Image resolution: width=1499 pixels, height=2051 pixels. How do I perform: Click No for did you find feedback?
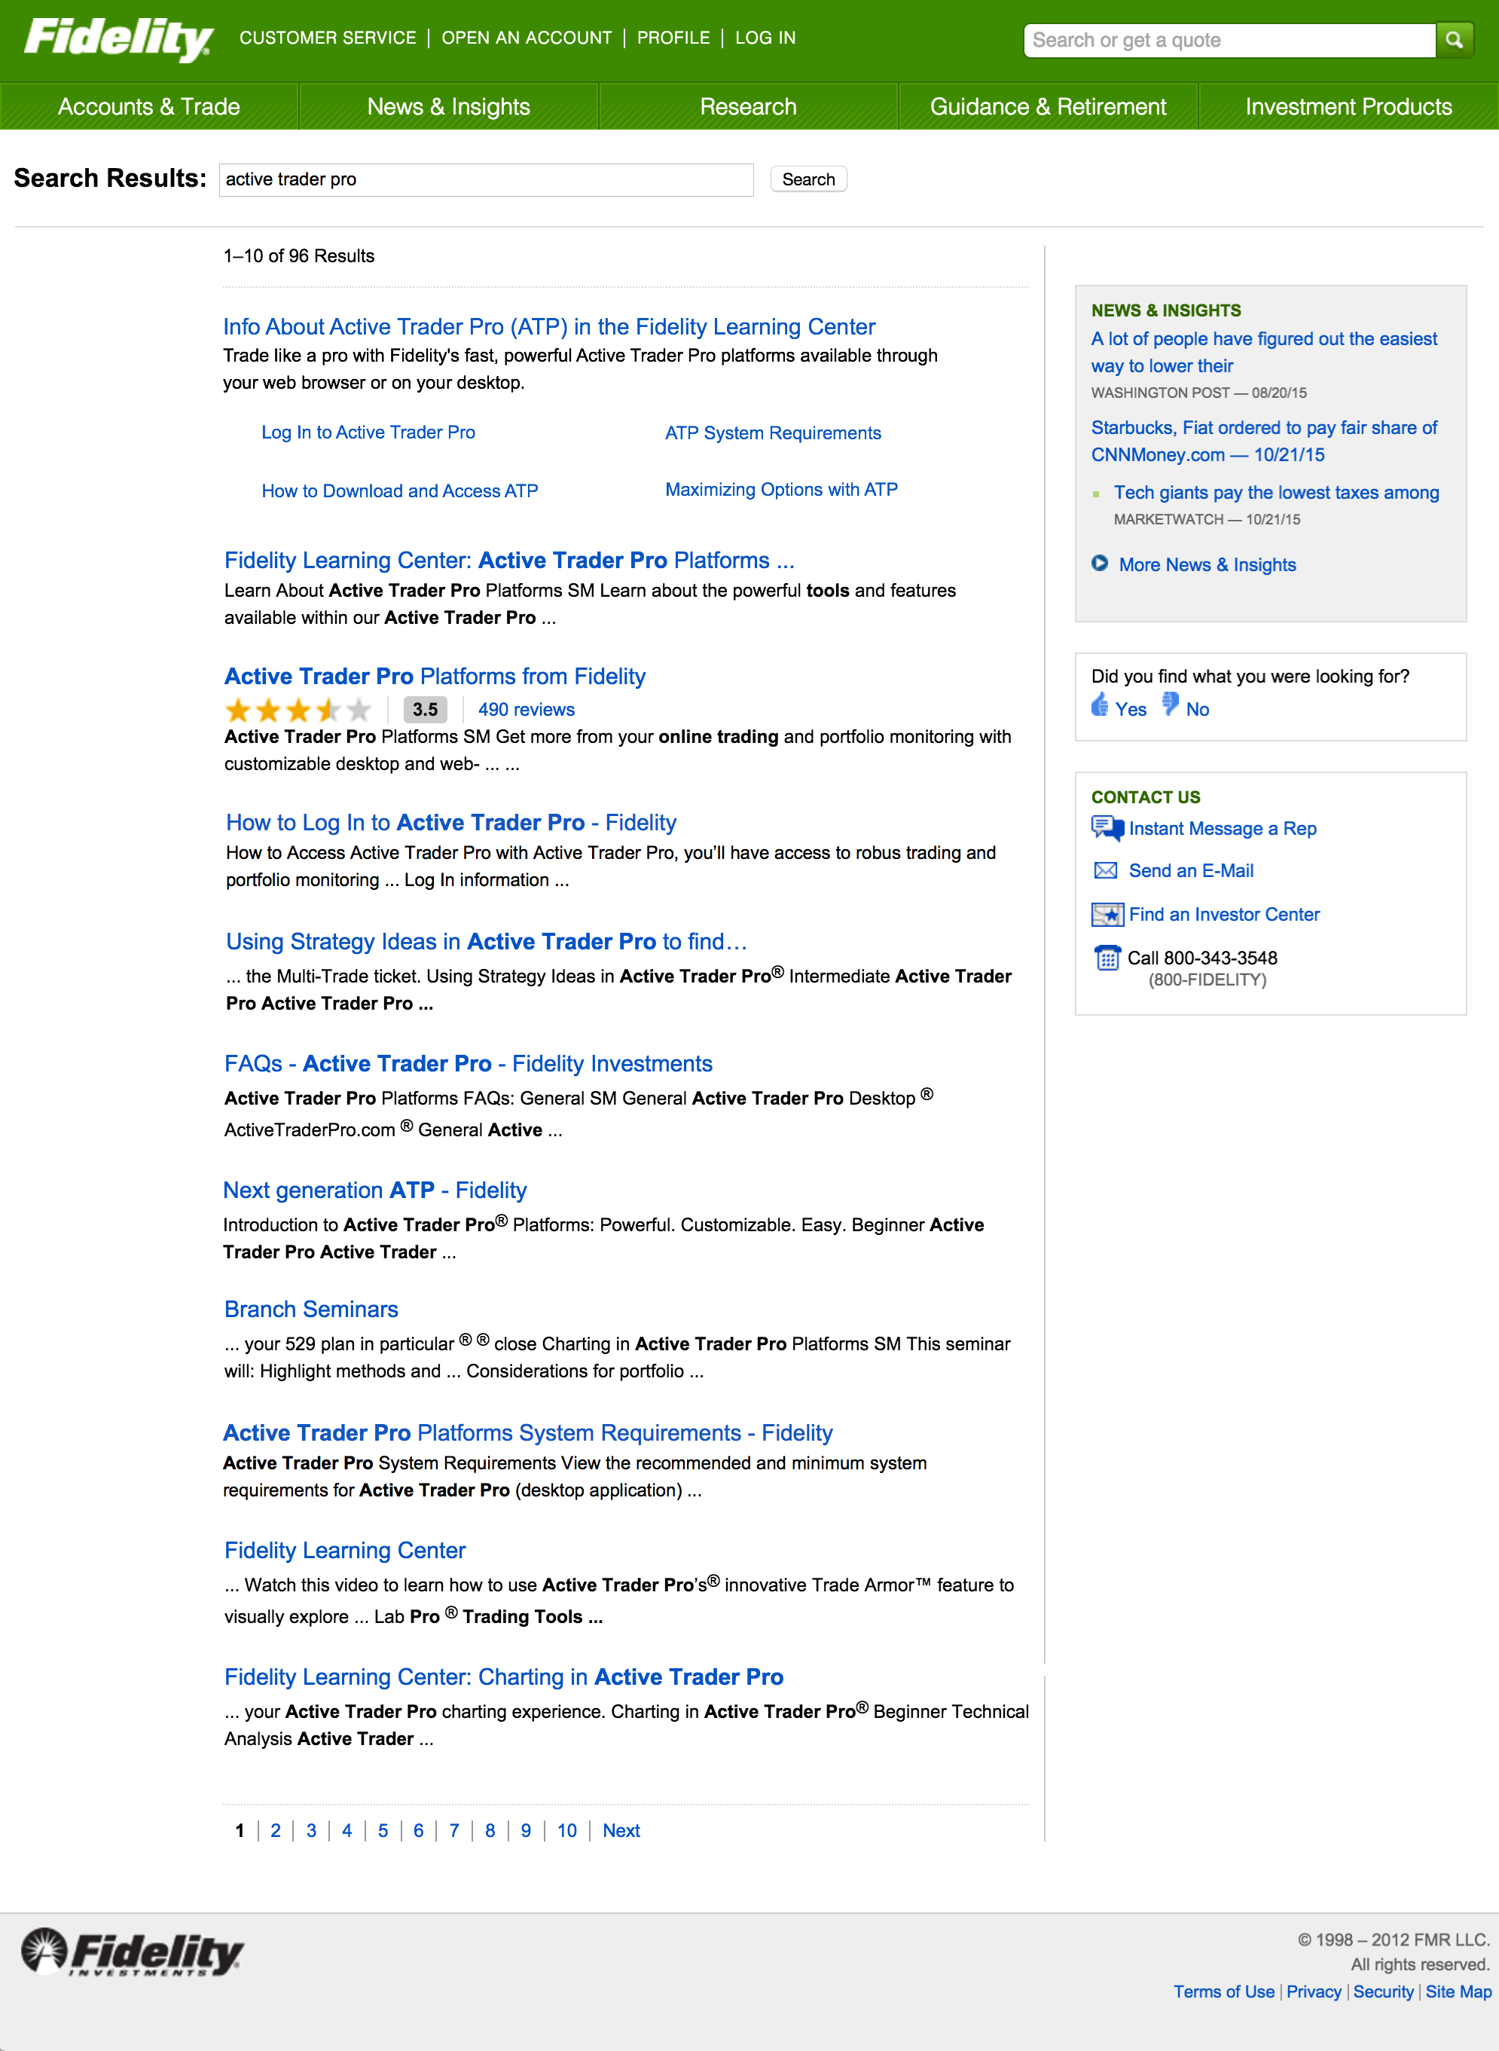tap(1197, 710)
